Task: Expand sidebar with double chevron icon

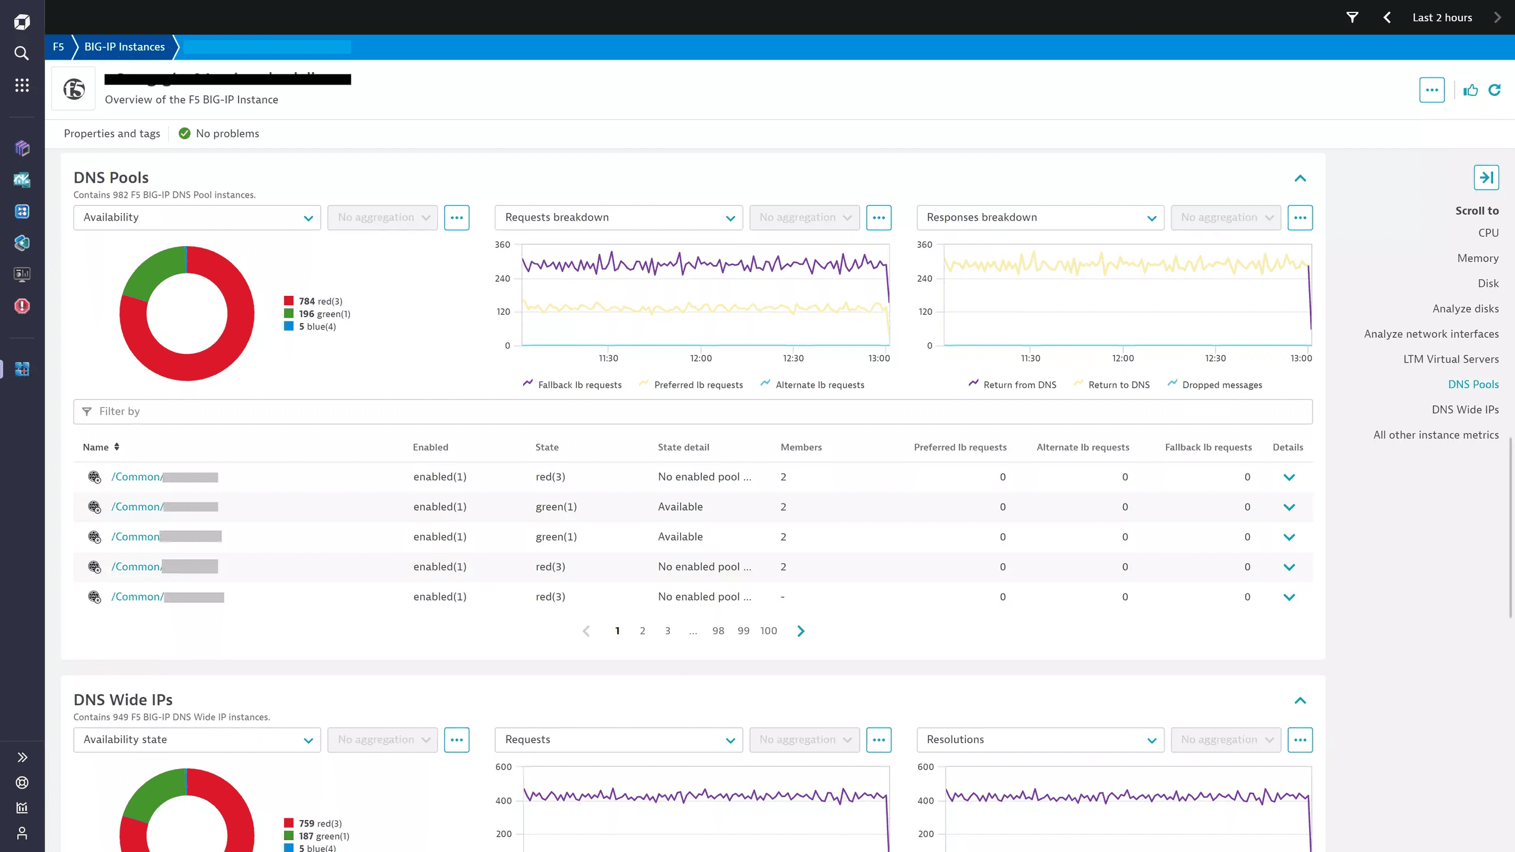Action: 22,757
